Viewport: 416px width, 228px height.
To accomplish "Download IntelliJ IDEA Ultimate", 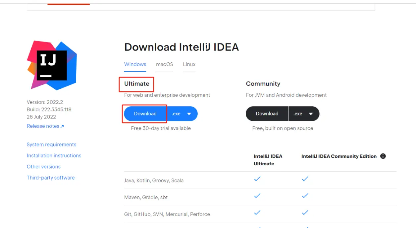I will [x=145, y=114].
